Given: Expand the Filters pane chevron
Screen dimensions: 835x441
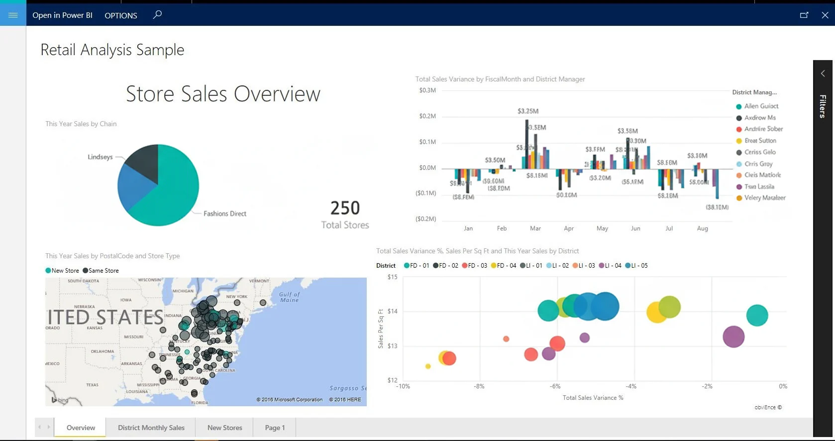Looking at the screenshot, I should [823, 73].
